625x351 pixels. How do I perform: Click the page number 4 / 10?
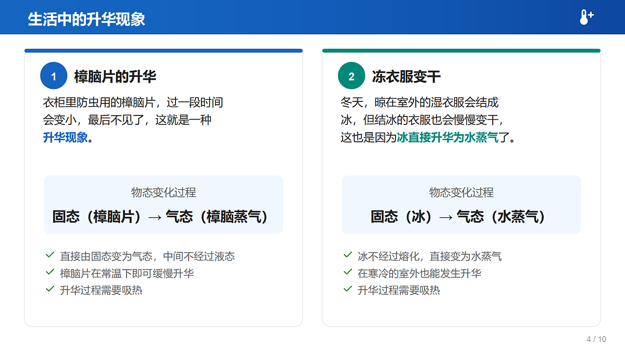[596, 340]
